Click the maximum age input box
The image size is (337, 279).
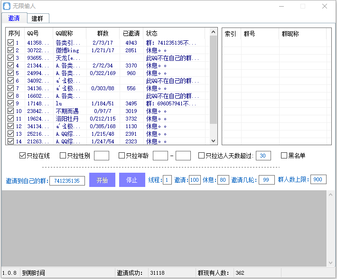[x=183, y=156]
